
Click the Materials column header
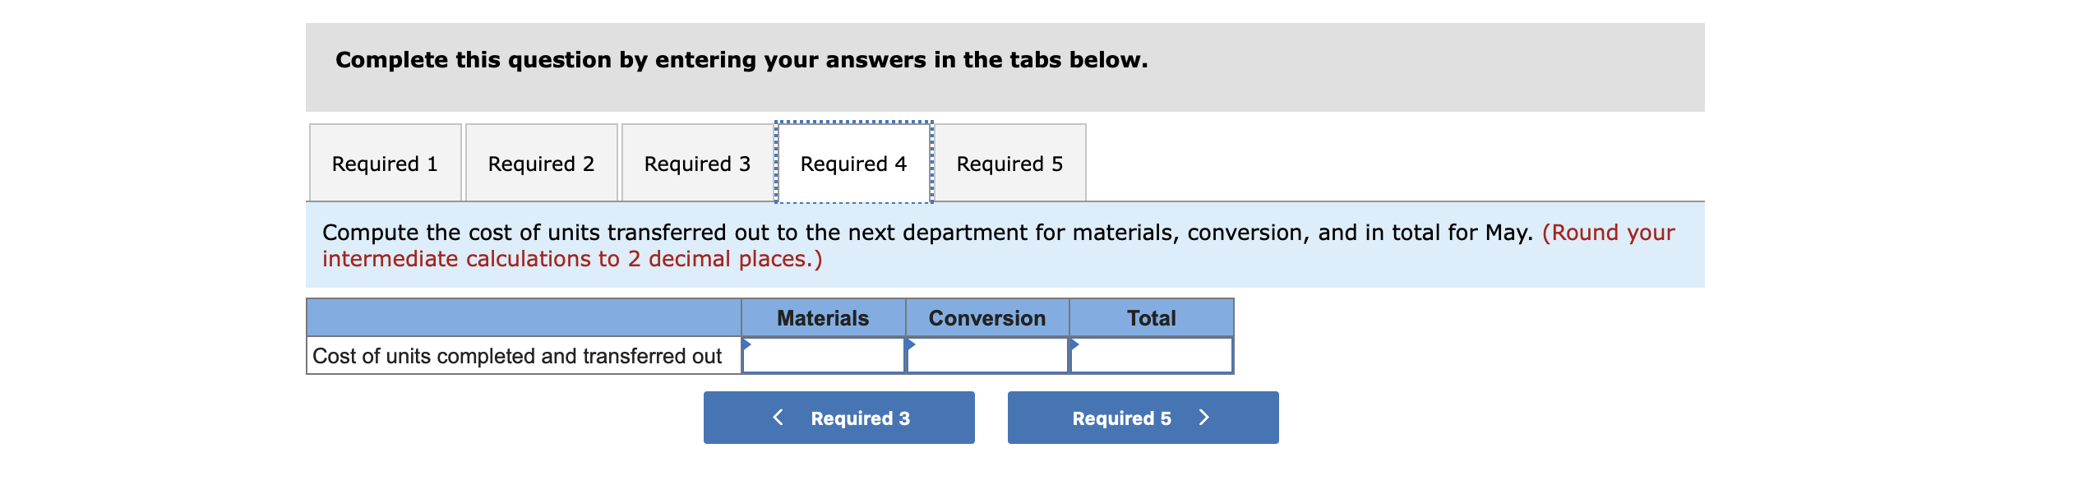[822, 317]
